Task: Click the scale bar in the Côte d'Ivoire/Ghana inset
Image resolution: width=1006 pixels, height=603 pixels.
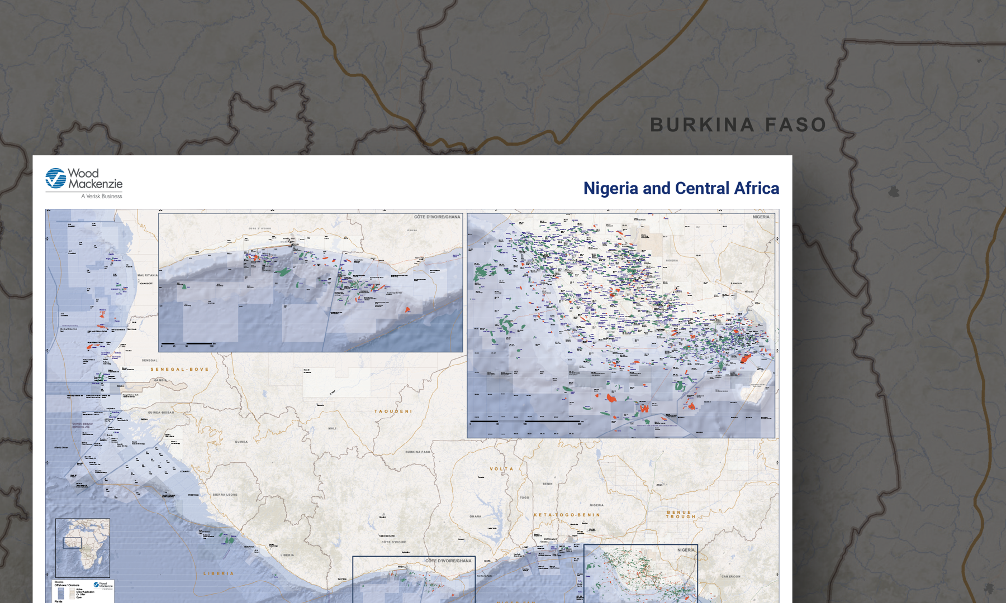Action: point(187,344)
